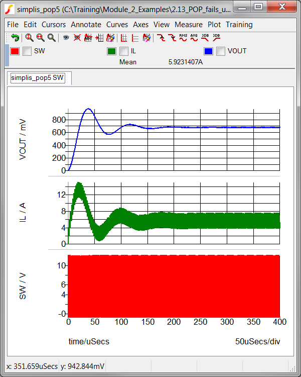Open the Measure menu
The height and width of the screenshot is (377, 301).
[x=189, y=25]
